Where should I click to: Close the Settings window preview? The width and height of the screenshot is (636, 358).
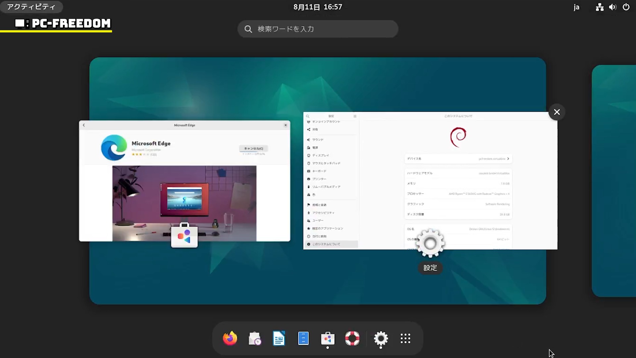click(x=557, y=112)
